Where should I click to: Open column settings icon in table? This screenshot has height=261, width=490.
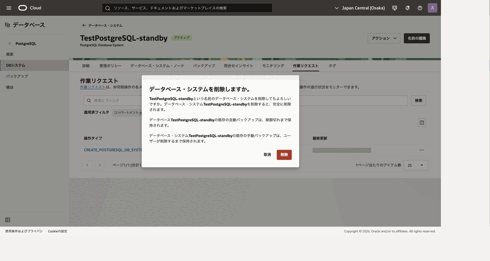click(422, 123)
